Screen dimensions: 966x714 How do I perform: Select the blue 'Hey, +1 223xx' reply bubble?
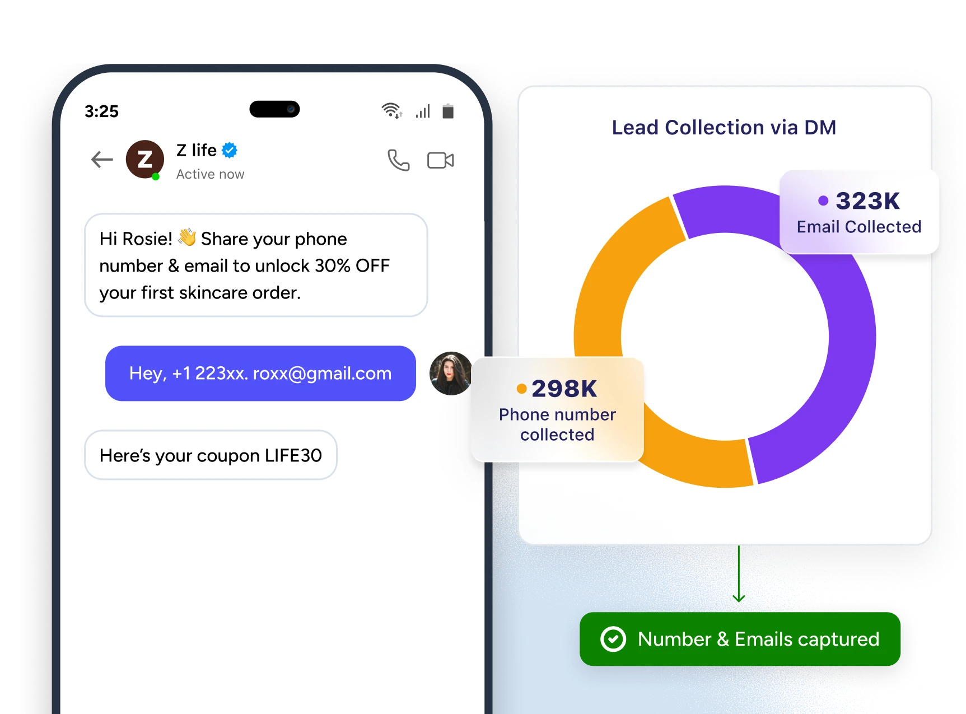[x=260, y=374]
